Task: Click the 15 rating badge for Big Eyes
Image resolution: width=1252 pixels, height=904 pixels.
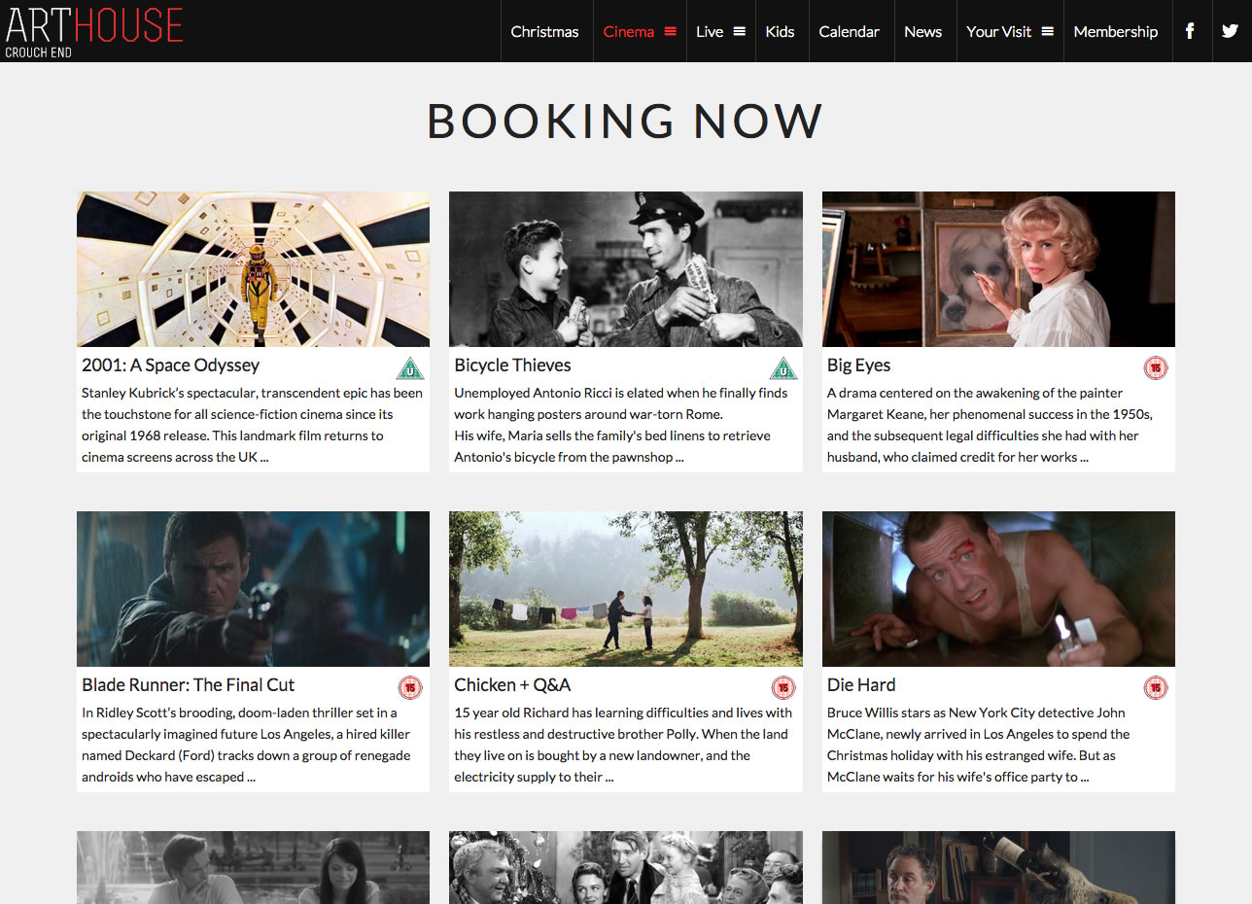Action: pos(1156,368)
